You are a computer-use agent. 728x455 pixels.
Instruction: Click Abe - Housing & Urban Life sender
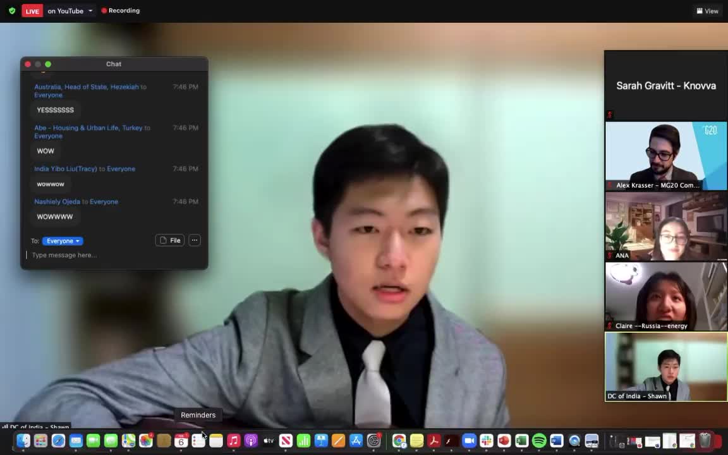[88, 128]
